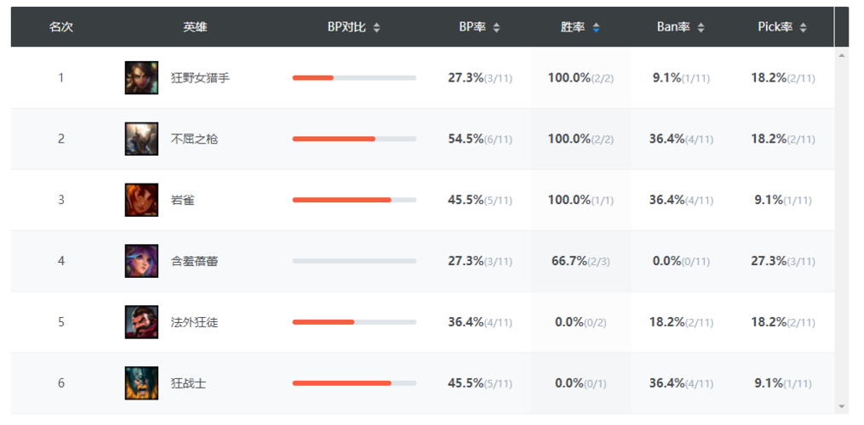
Task: Sort table by BP率 sort arrows
Action: point(496,28)
